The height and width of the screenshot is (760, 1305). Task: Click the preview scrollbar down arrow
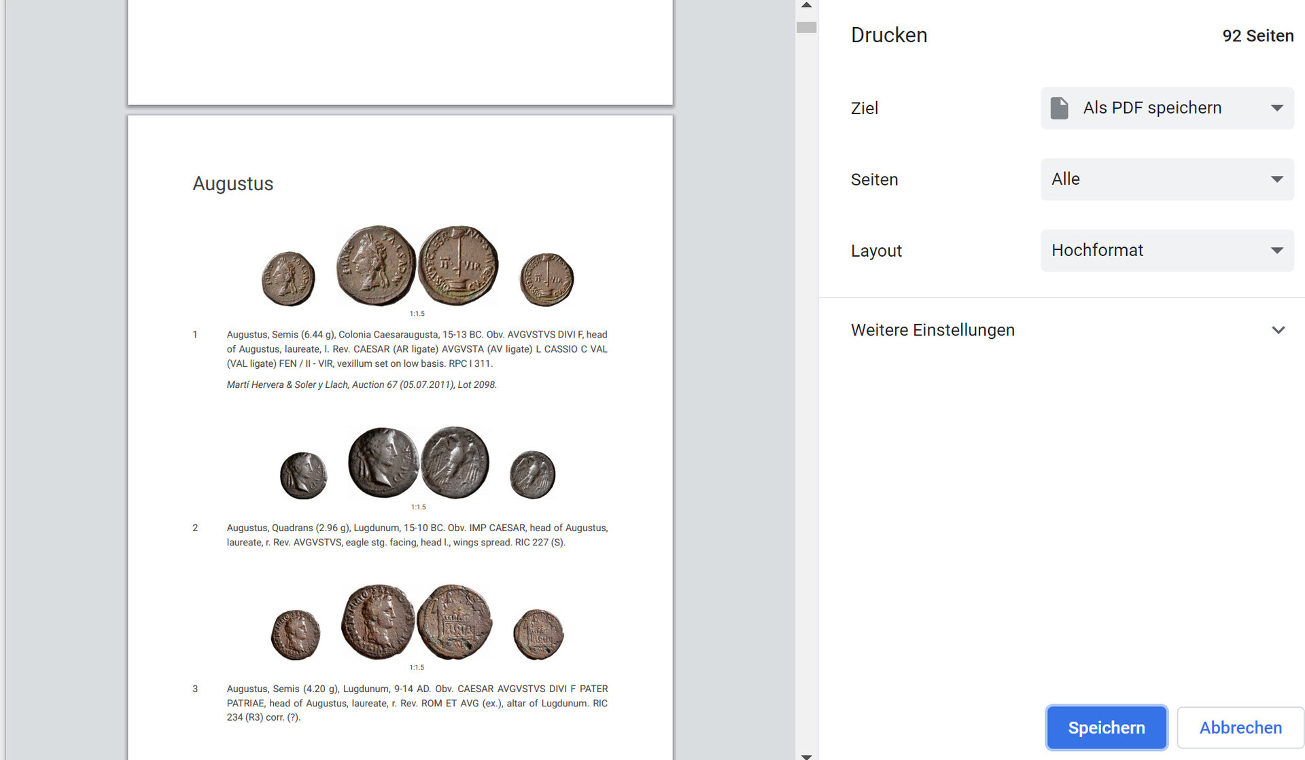coord(806,755)
